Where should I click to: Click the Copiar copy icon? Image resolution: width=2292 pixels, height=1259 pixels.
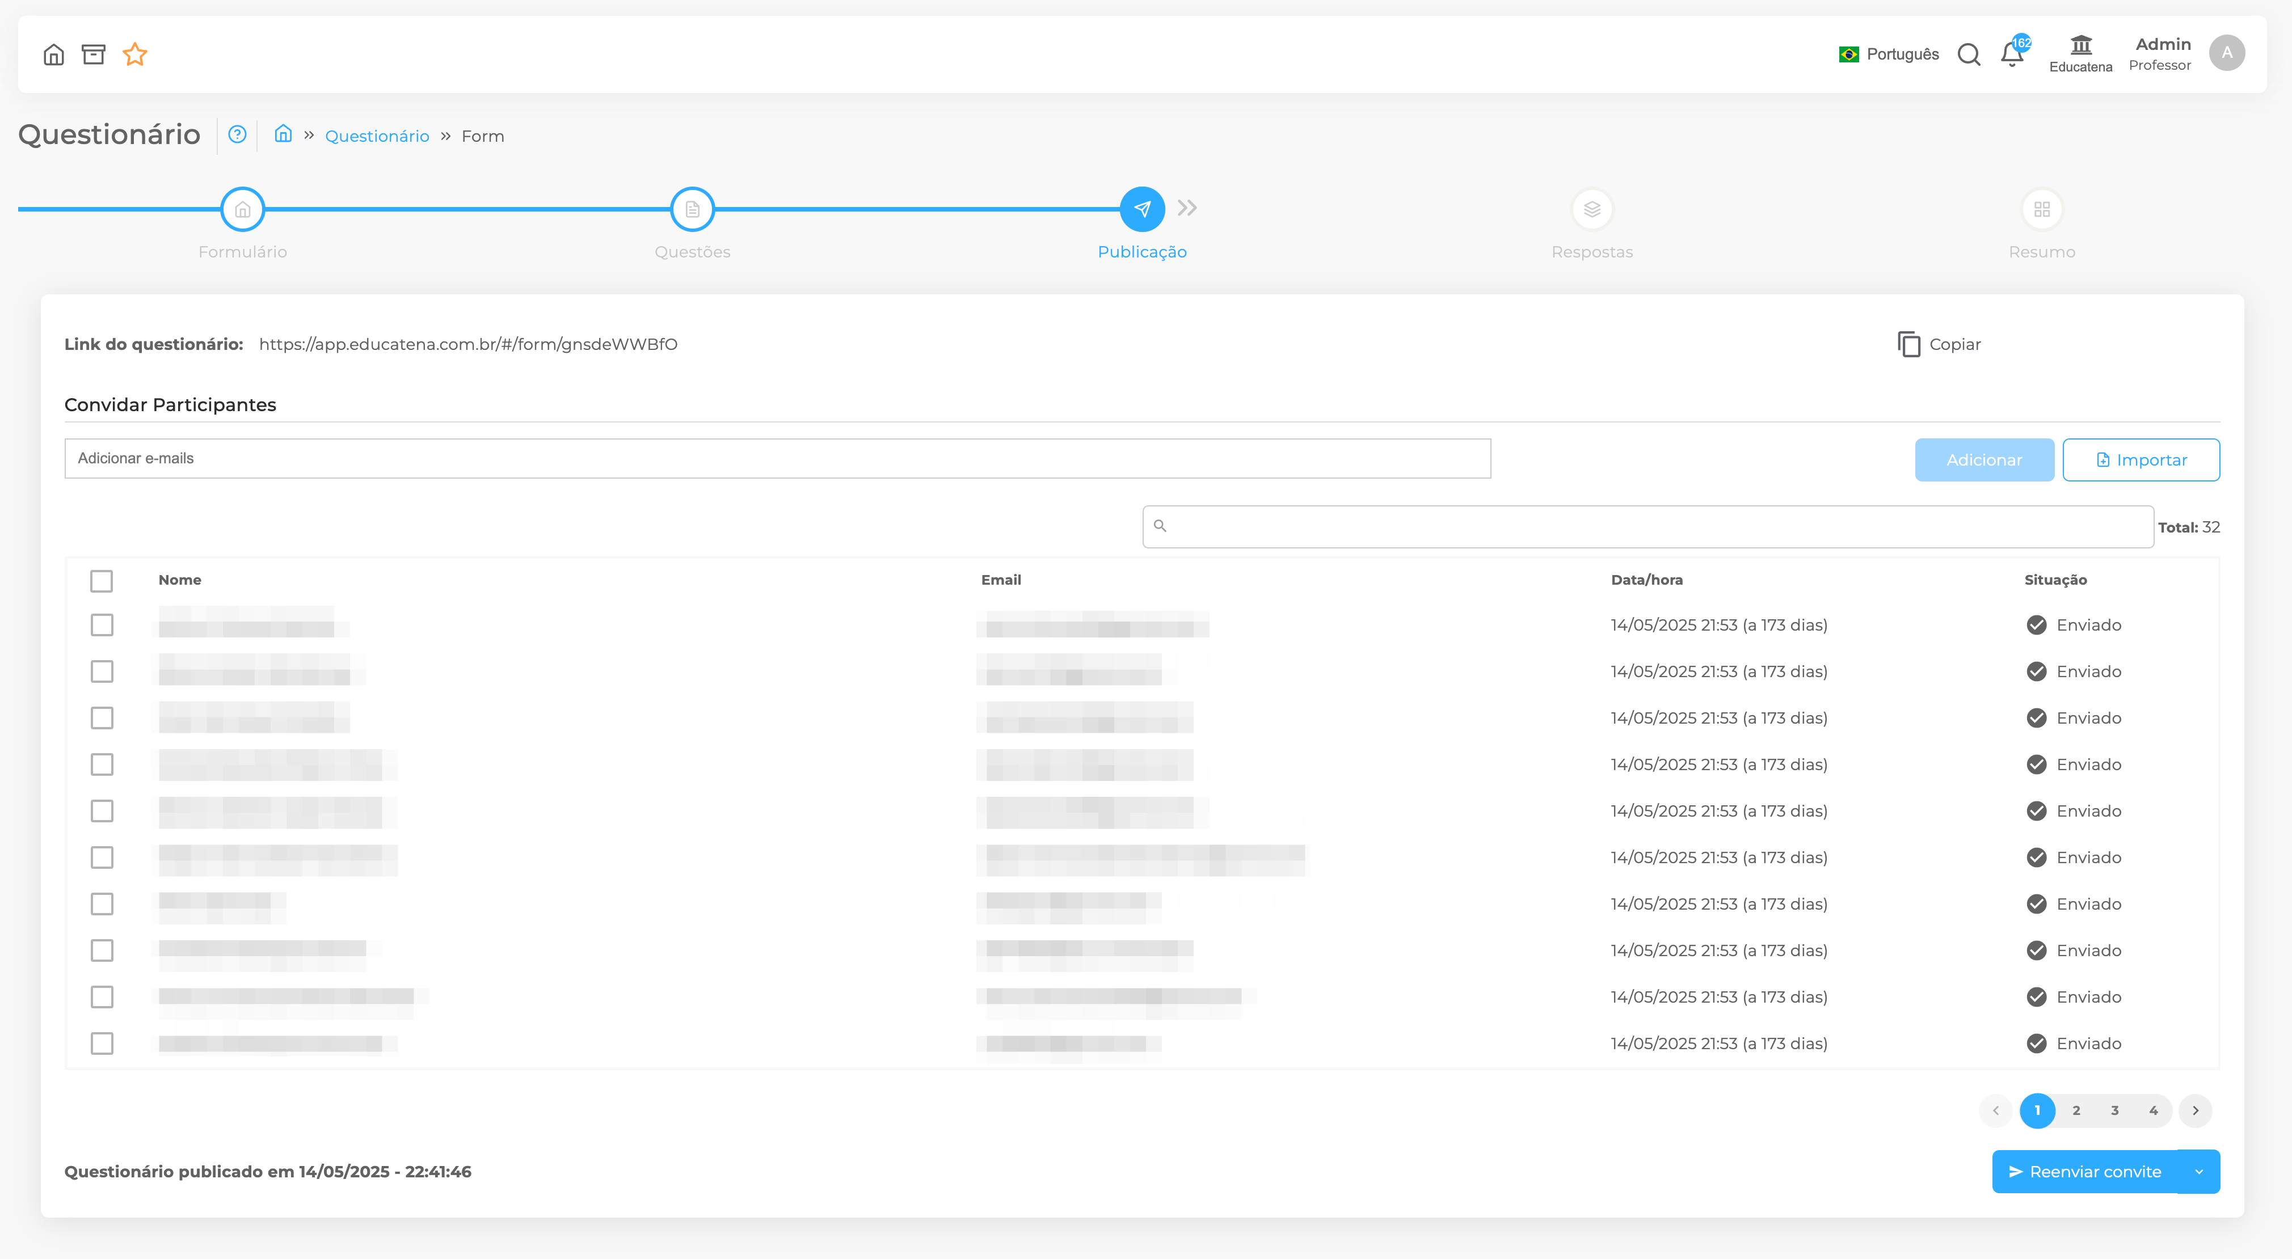pos(1908,344)
